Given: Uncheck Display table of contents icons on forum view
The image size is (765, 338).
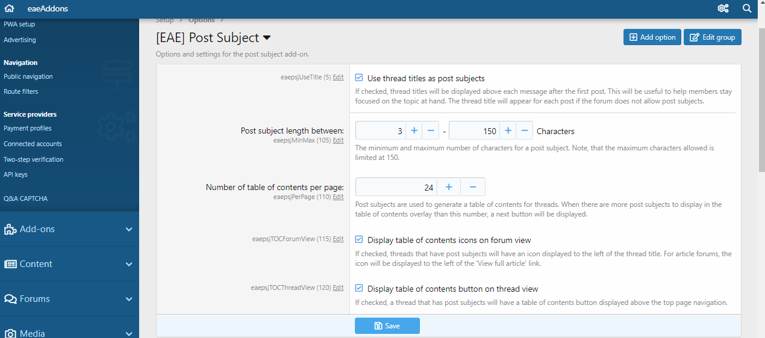Looking at the screenshot, I should [359, 240].
